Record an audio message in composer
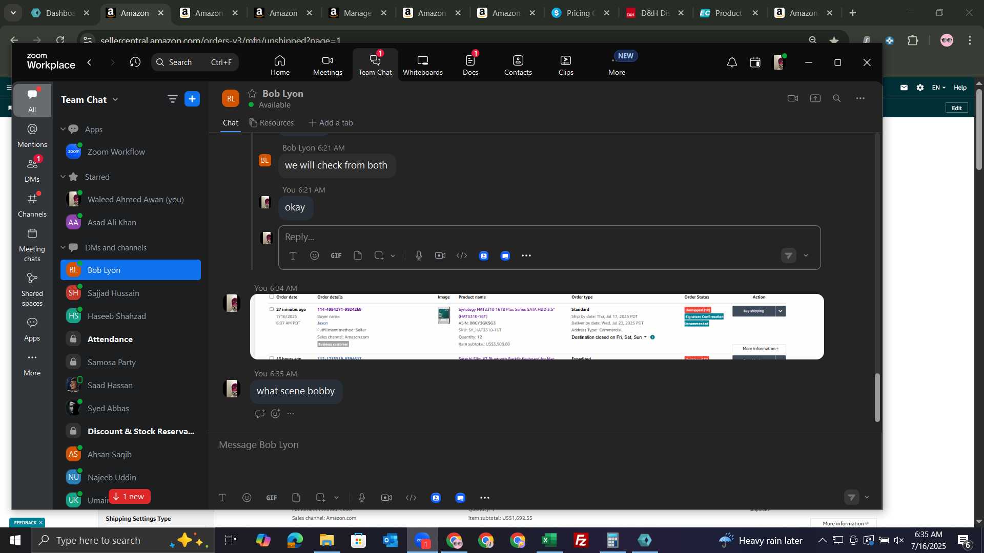This screenshot has height=553, width=984. pyautogui.click(x=362, y=498)
